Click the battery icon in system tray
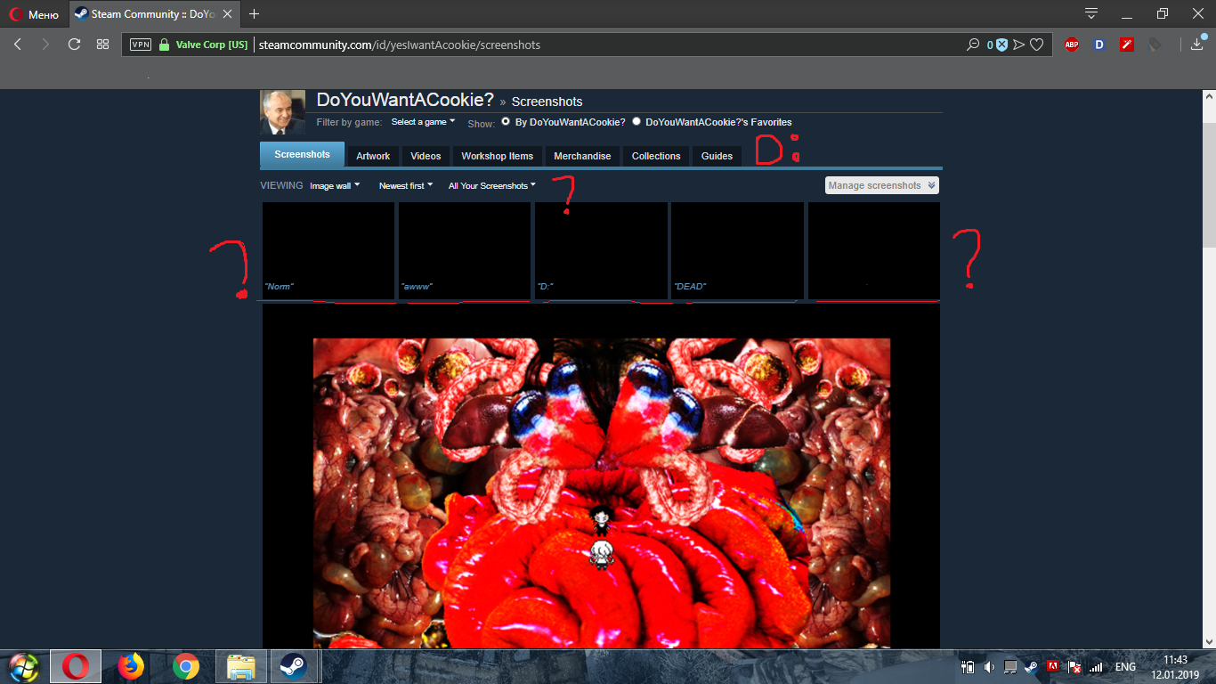1216x684 pixels. point(969,666)
